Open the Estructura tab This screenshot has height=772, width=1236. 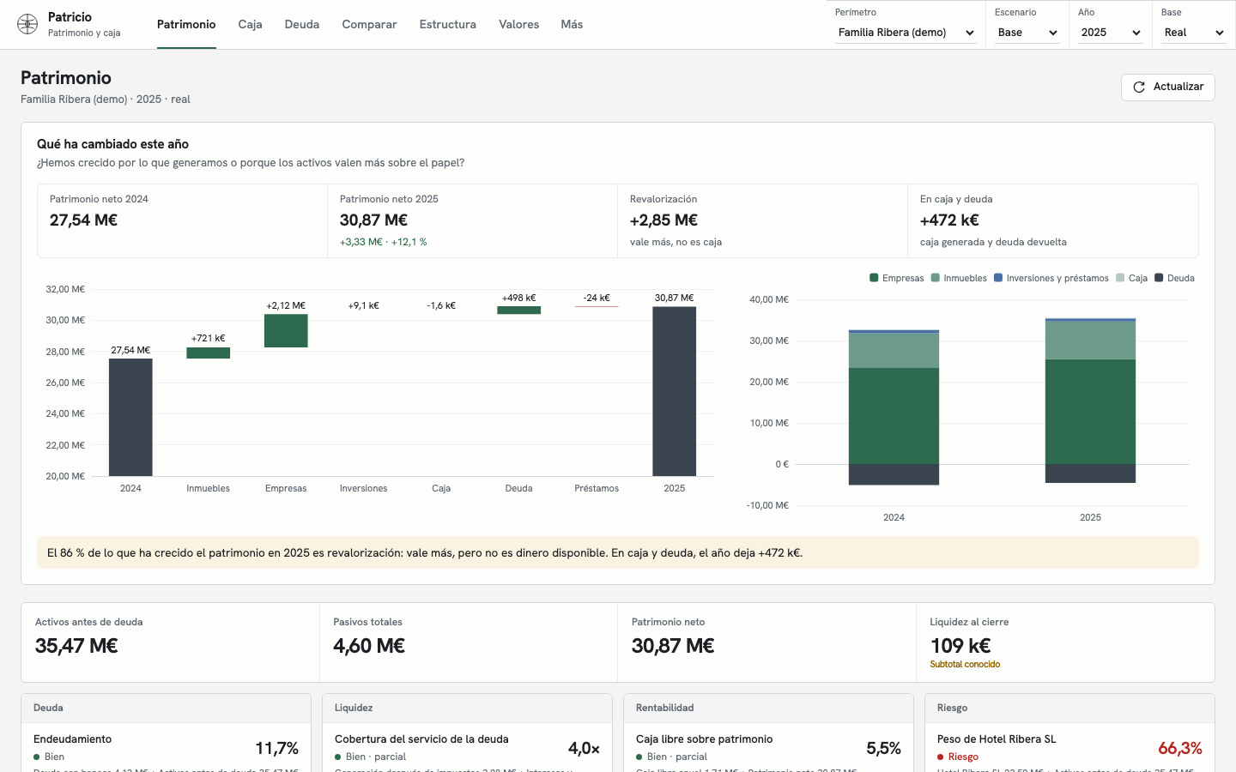(447, 24)
